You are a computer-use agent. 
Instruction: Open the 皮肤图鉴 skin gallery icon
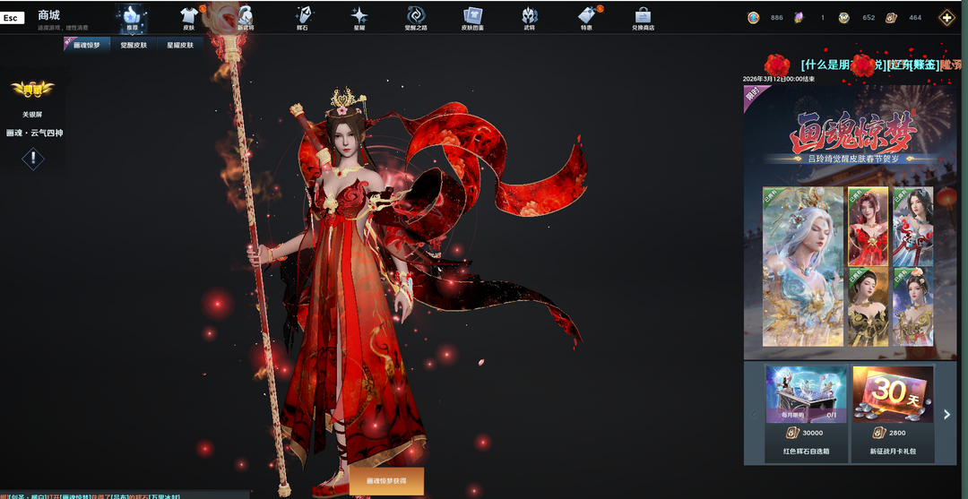pos(472,17)
